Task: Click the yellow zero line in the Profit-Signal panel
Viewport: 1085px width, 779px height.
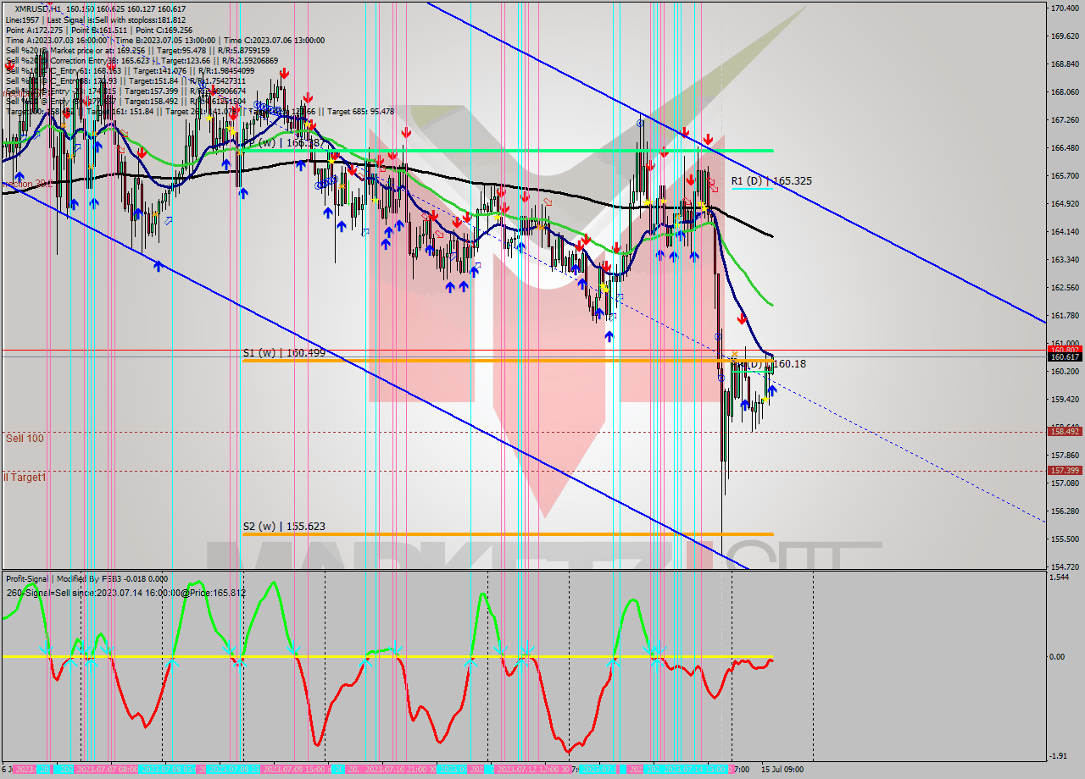Action: [x=387, y=656]
